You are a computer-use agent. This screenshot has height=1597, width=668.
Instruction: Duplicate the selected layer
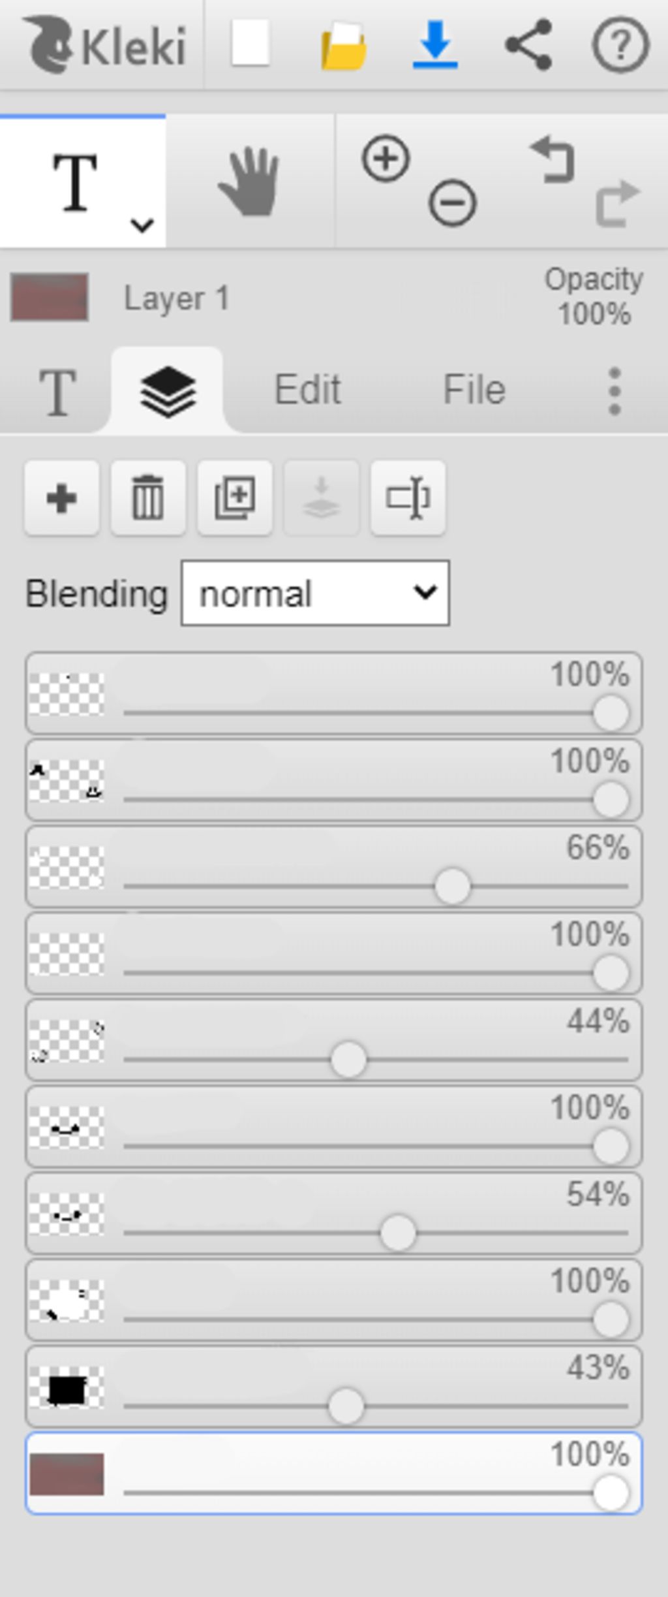pyautogui.click(x=235, y=498)
